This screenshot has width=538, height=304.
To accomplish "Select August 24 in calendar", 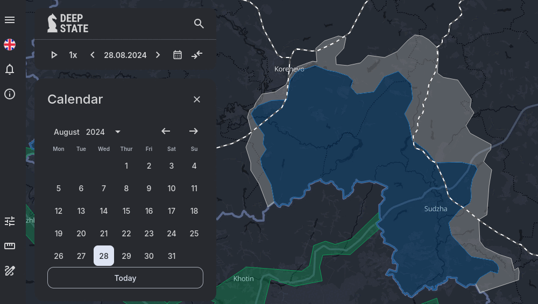I will [x=172, y=234].
